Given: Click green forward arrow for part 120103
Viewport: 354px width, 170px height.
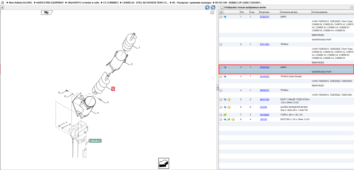Looking at the screenshot, I should point(229,119).
